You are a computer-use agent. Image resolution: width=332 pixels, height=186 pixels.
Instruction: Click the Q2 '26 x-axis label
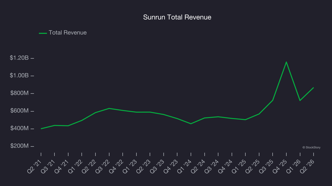pyautogui.click(x=307, y=166)
